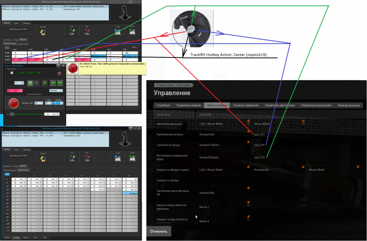This screenshot has width=367, height=241.
Task: Click Load profile disk icon in lower VKB window
Action: click(x=118, y=159)
